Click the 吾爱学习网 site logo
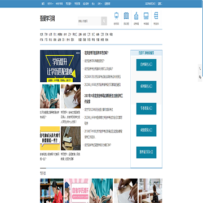The height and width of the screenshot is (203, 203). pyautogui.click(x=47, y=19)
